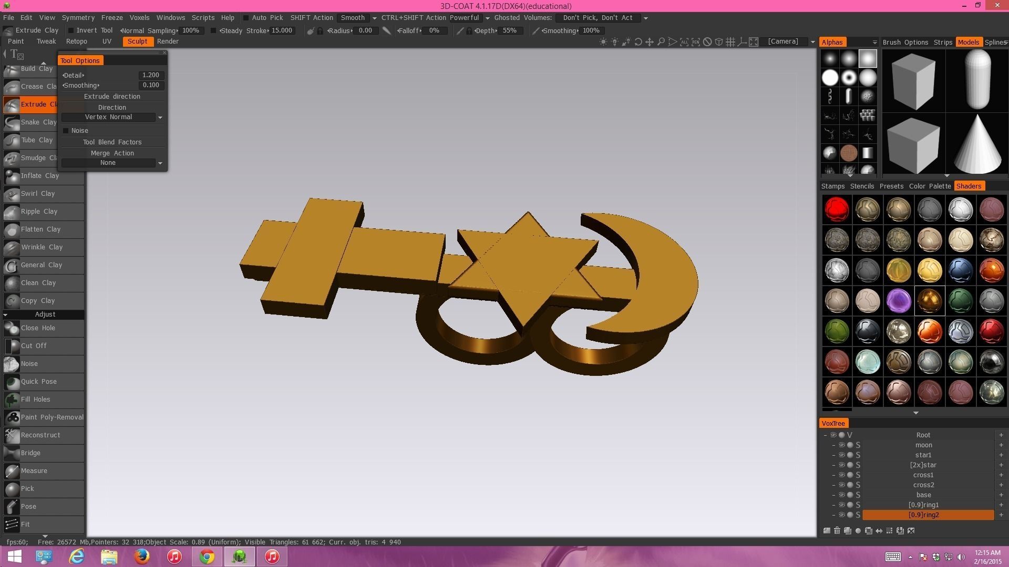Close the Tool Options floating panel
Image resolution: width=1009 pixels, height=567 pixels.
pyautogui.click(x=164, y=52)
